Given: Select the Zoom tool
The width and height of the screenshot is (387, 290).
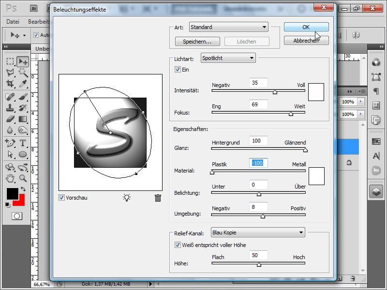Looking at the screenshot, I should point(23,178).
